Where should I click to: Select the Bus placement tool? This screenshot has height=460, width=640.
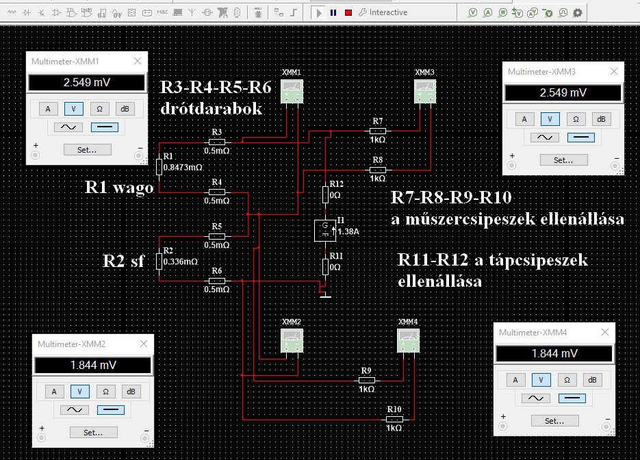pyautogui.click(x=294, y=12)
